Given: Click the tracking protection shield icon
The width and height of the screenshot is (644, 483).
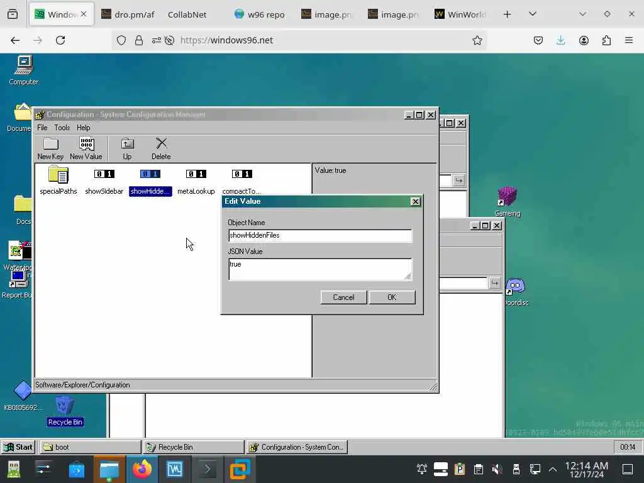Looking at the screenshot, I should [121, 40].
